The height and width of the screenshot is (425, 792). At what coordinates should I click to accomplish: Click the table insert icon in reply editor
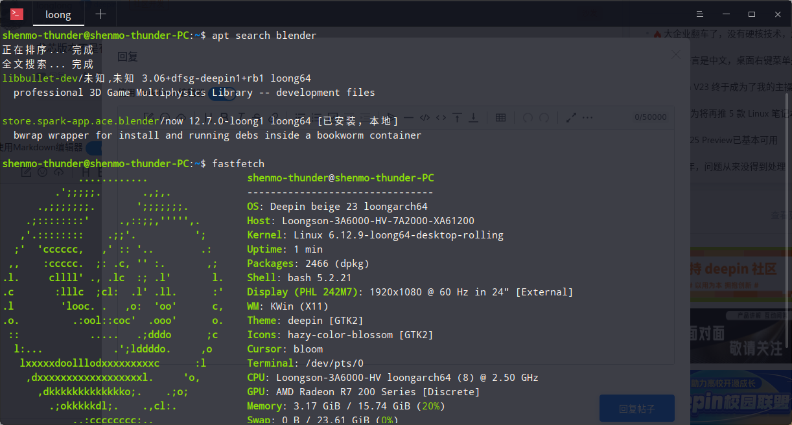pyautogui.click(x=500, y=117)
